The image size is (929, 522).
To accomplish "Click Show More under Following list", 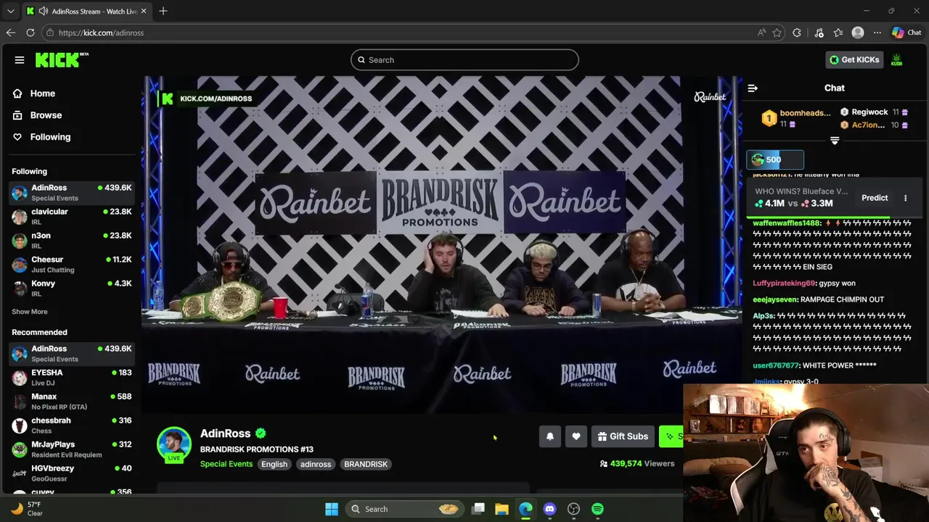I will tap(30, 312).
